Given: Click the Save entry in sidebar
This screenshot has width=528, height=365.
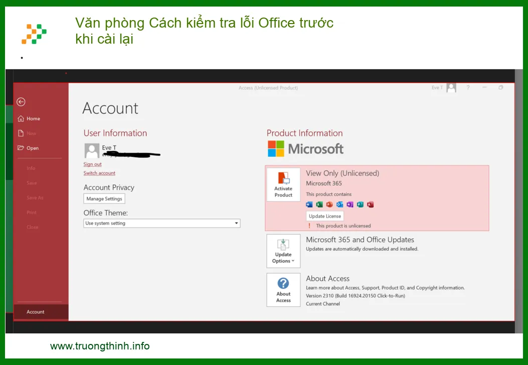Looking at the screenshot, I should tap(32, 183).
